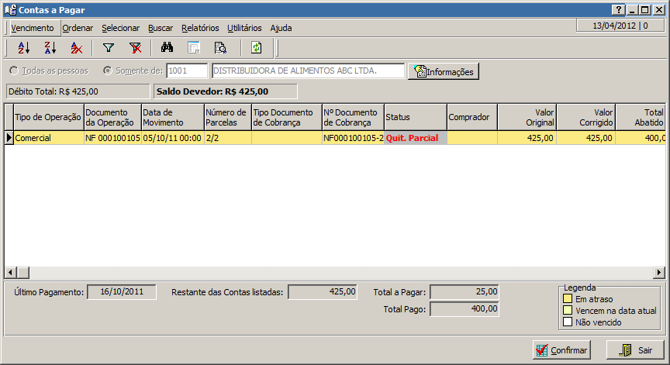
Task: Select the 'Todas as pessoas' radio button
Action: click(x=14, y=71)
